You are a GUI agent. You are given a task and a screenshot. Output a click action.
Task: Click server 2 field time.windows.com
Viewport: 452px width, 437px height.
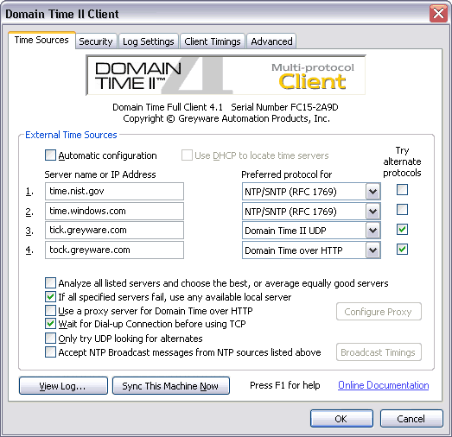click(114, 211)
